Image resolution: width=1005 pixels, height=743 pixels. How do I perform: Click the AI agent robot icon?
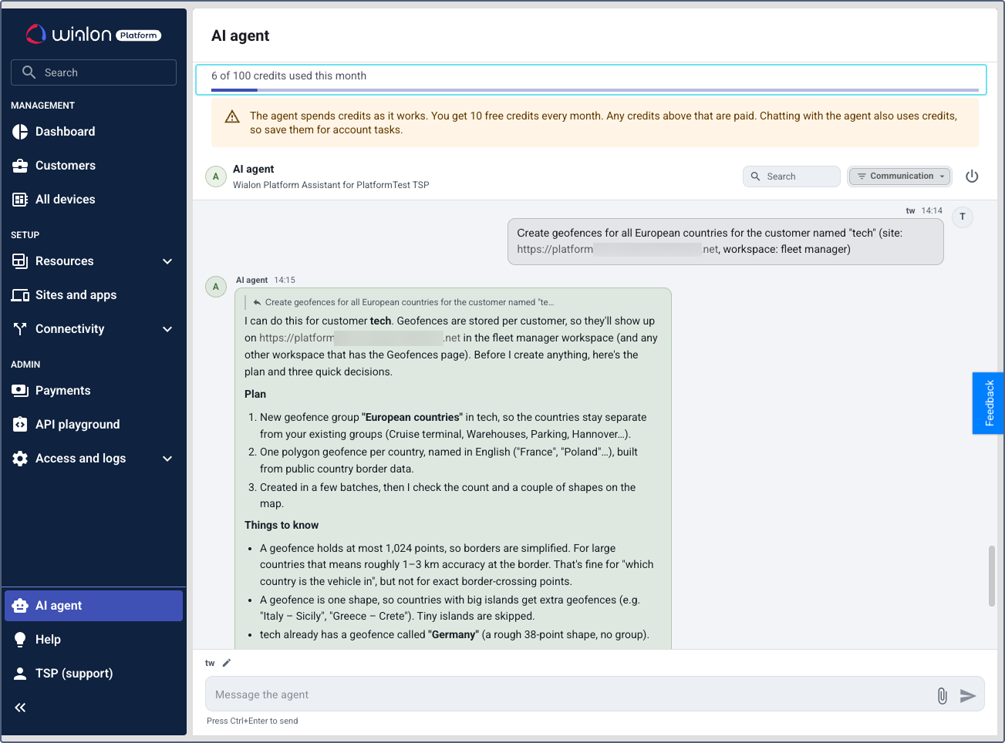20,606
